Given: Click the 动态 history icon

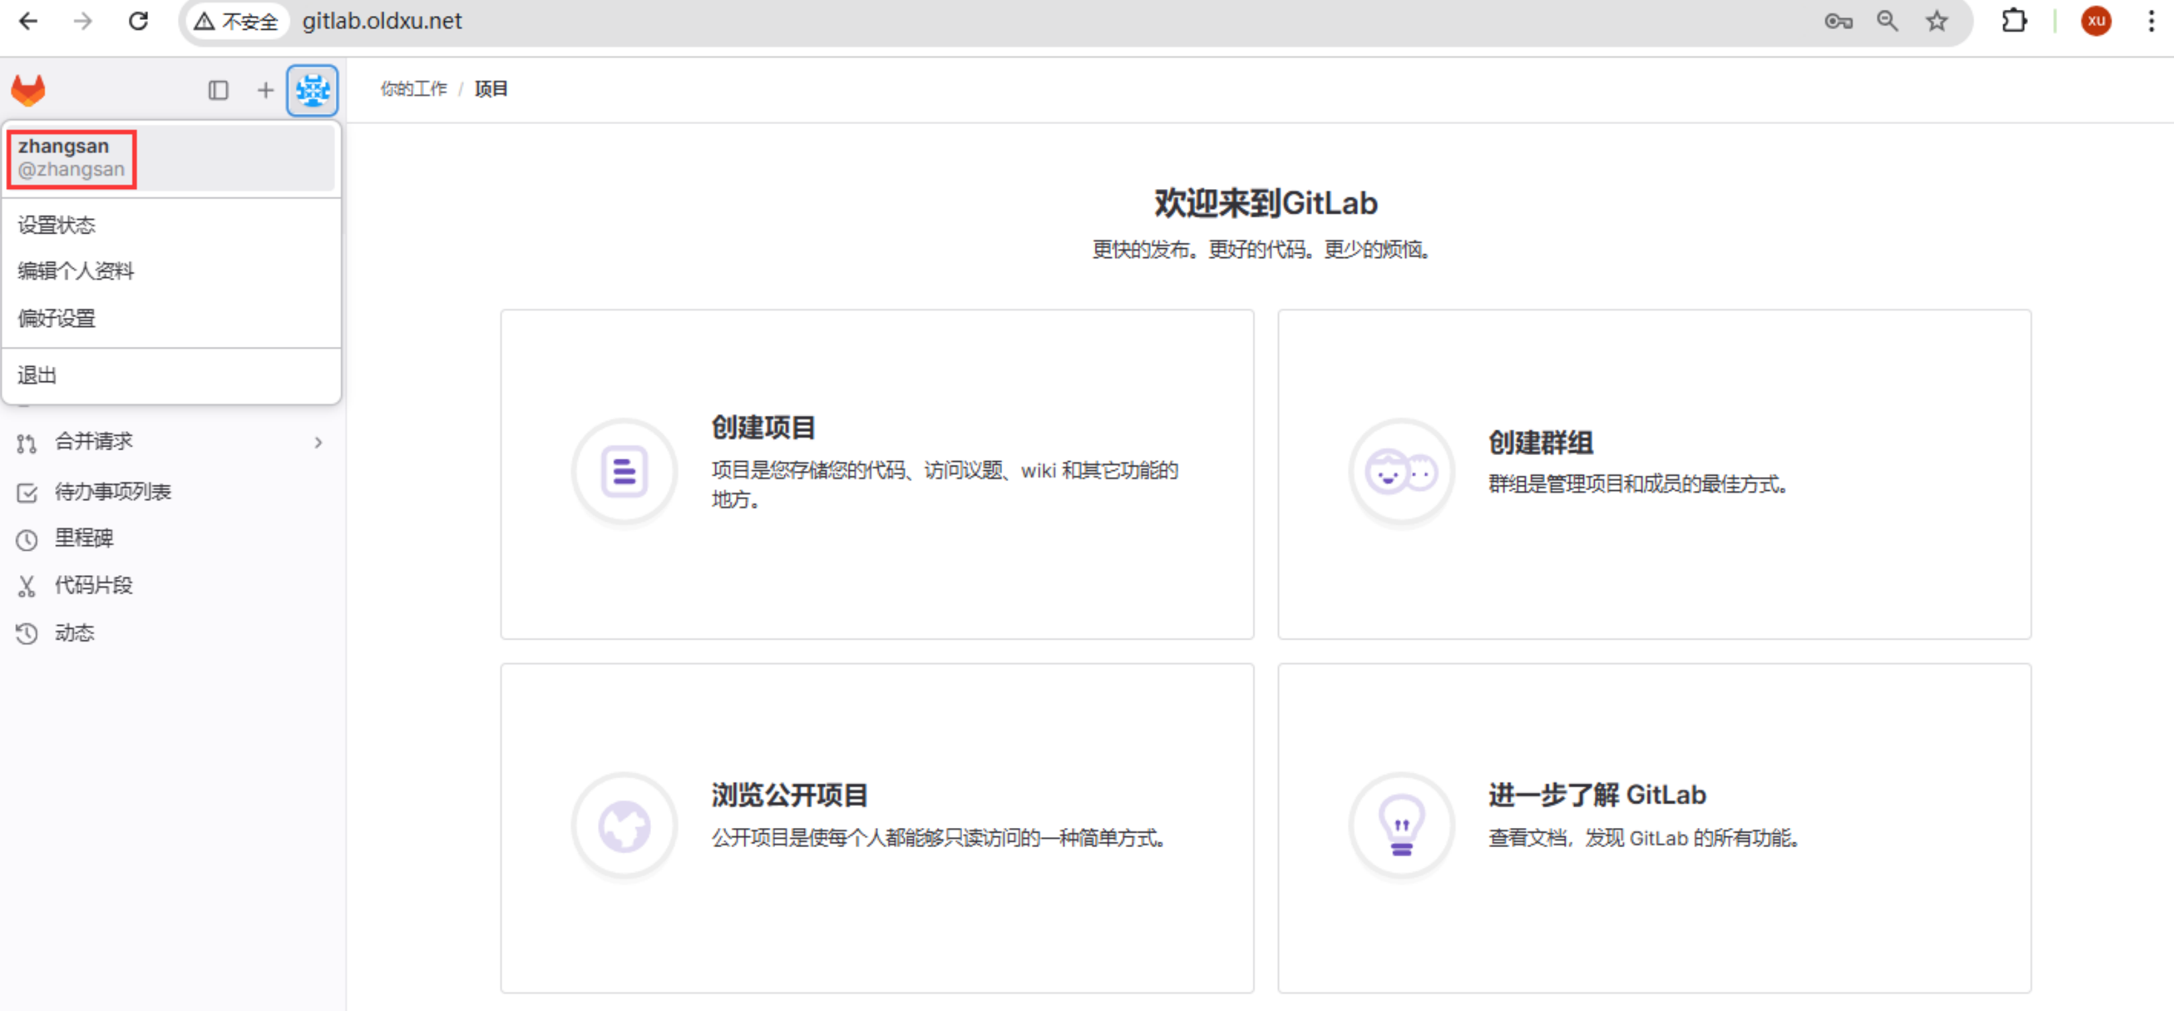Looking at the screenshot, I should tap(26, 633).
